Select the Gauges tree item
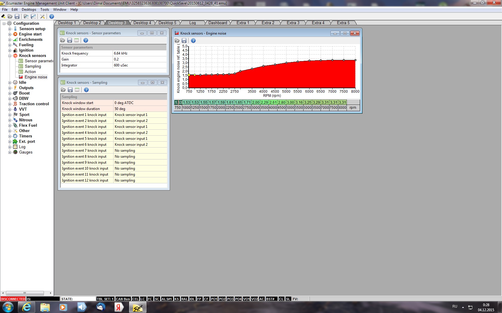This screenshot has width=502, height=313. pyautogui.click(x=26, y=152)
